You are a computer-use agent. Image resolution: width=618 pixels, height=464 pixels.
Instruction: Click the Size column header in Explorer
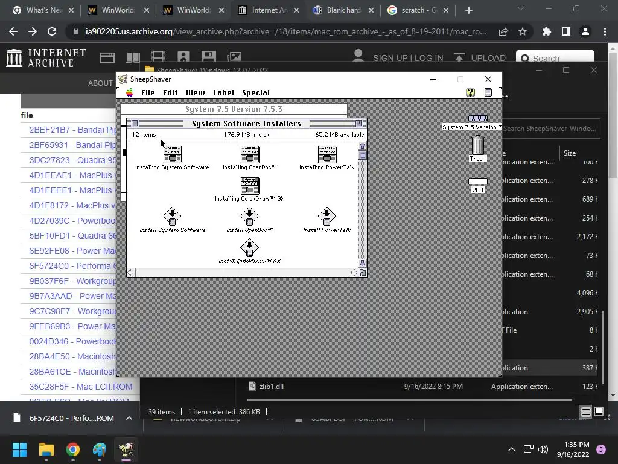(x=570, y=153)
